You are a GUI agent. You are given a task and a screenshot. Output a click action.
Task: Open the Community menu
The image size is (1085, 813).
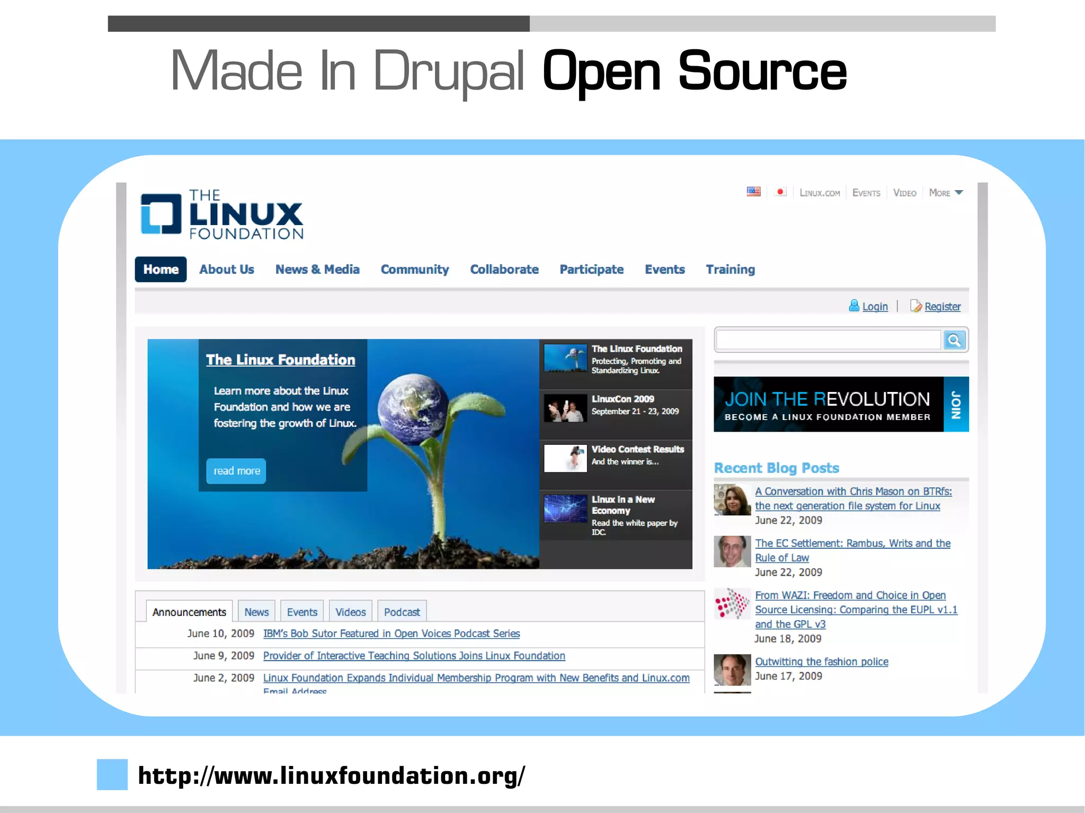pos(415,270)
